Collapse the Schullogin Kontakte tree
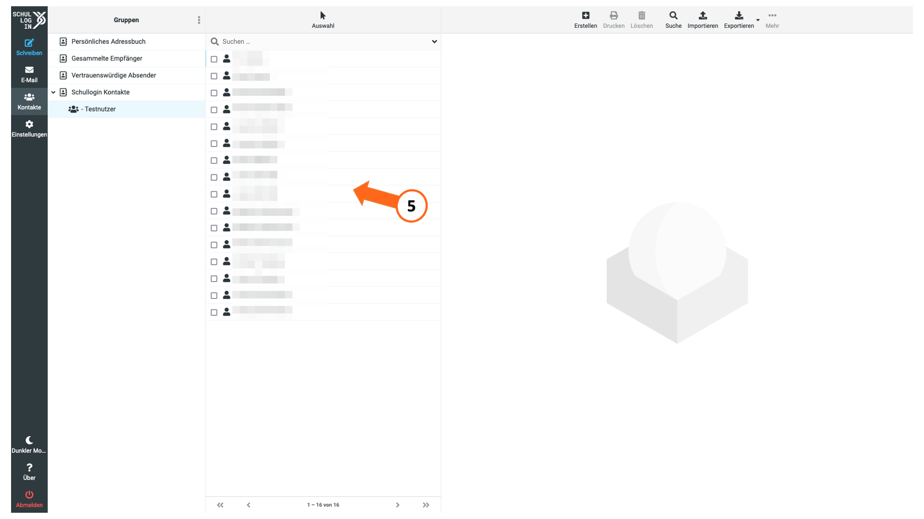This screenshot has height=519, width=924. 53,92
